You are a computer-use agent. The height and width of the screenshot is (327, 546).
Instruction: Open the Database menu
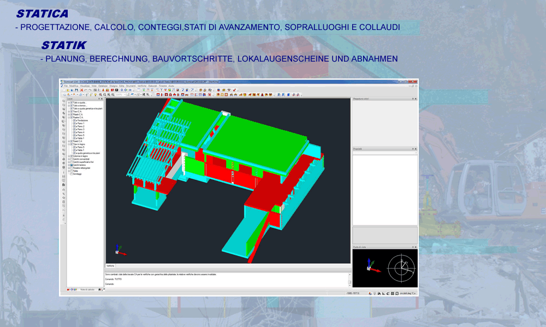[x=103, y=86]
